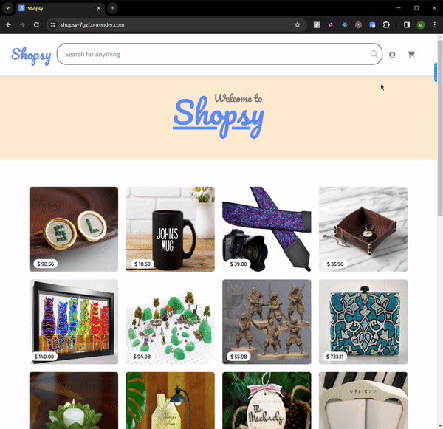Viewport: 443px width, 429px height.
Task: Toggle the browser side panel icon
Action: [x=407, y=25]
